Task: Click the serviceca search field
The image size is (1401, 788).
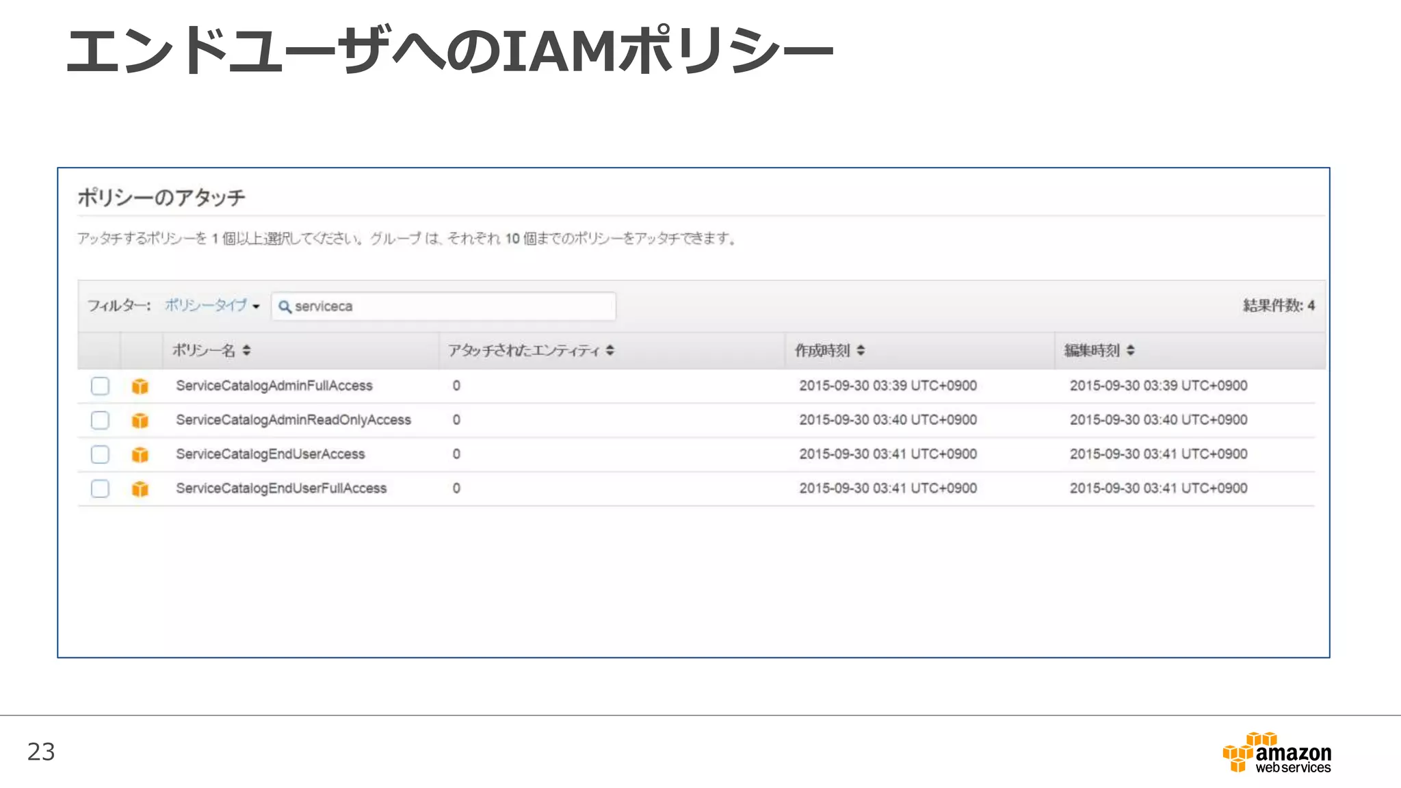Action: pyautogui.click(x=443, y=306)
